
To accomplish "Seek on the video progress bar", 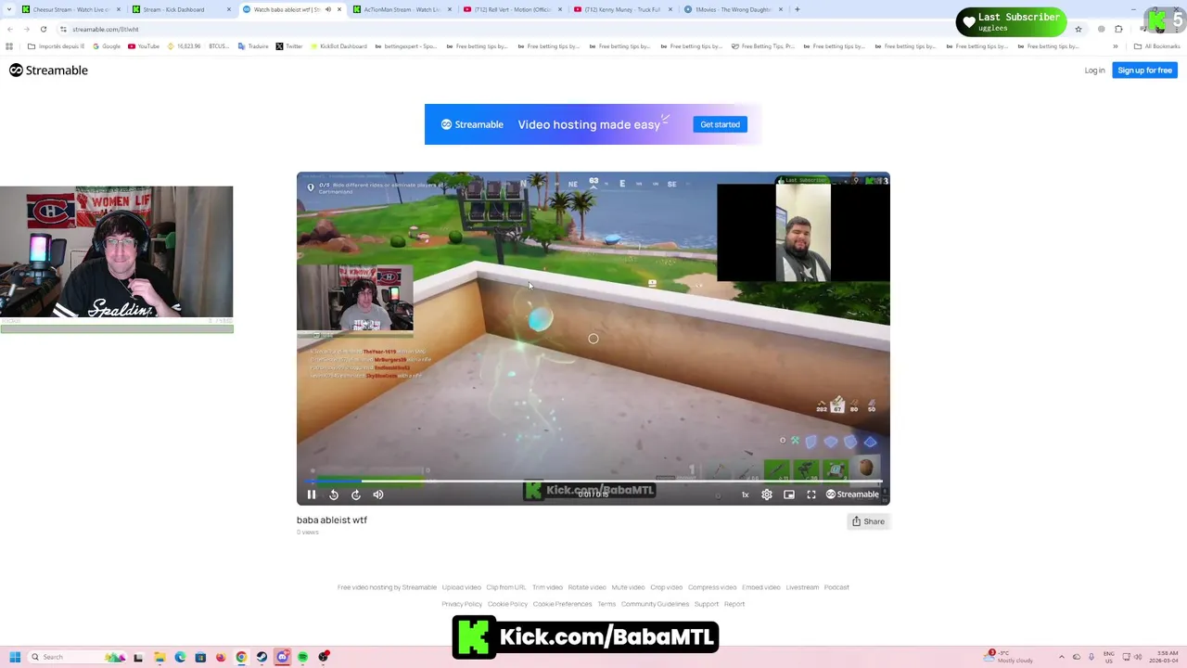I will (593, 482).
